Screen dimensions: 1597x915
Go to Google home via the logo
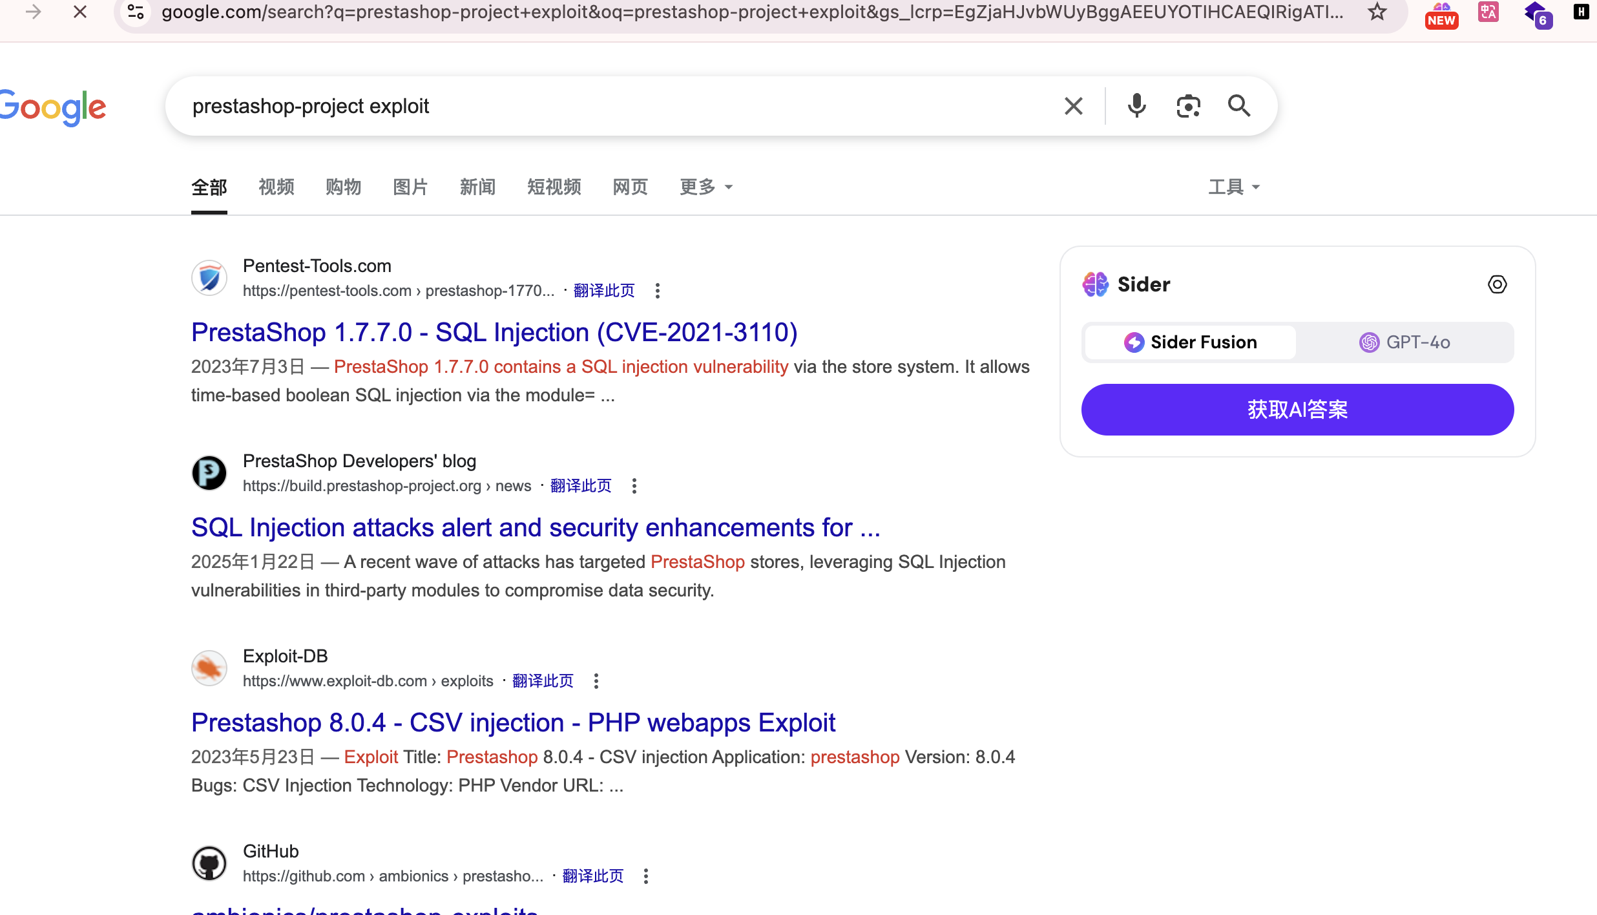(53, 107)
